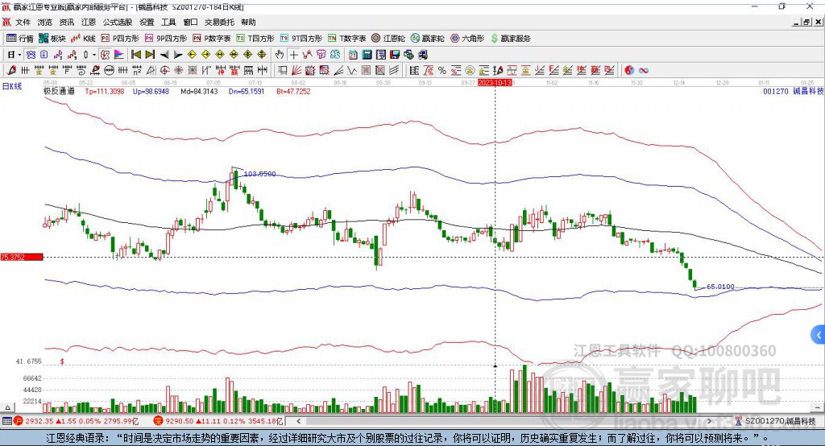The height and width of the screenshot is (446, 825).
Task: Click the black right triangle arrow
Action: click(178, 55)
